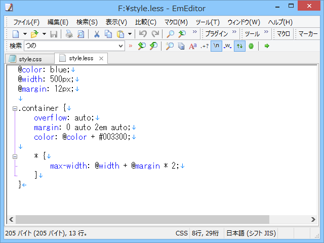Open the ヘルプ(H) menu
The width and height of the screenshot is (324, 243).
coord(280,22)
